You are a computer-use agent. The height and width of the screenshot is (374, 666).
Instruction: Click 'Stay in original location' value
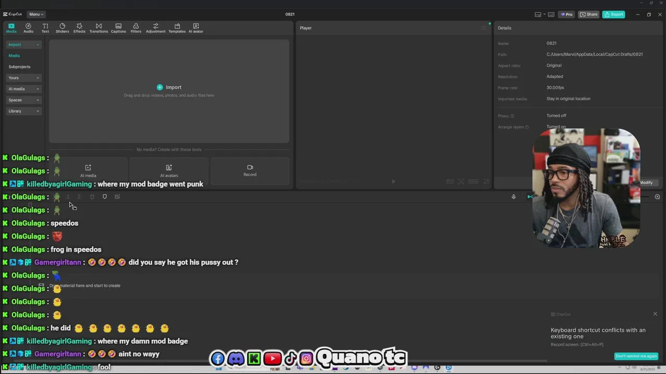[568, 99]
